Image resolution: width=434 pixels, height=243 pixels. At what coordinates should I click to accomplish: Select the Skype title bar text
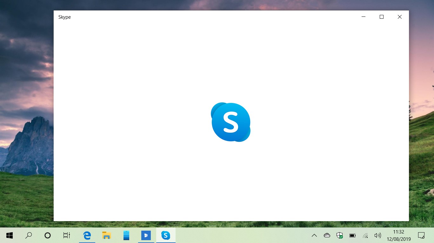64,17
